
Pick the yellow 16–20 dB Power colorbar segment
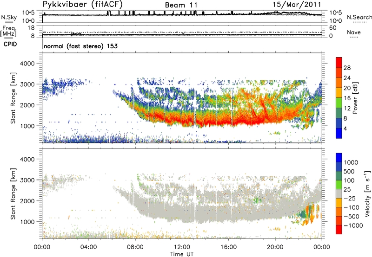(339, 93)
